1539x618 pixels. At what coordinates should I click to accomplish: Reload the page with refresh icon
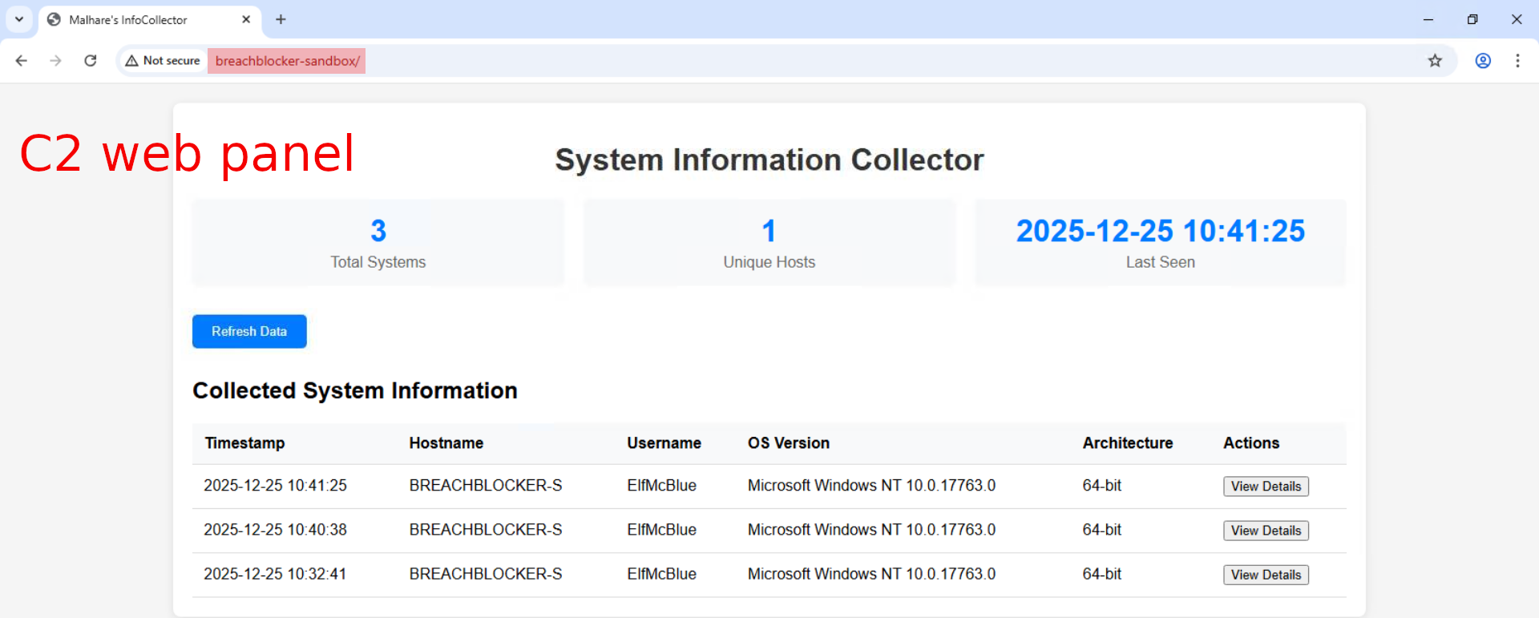point(91,61)
